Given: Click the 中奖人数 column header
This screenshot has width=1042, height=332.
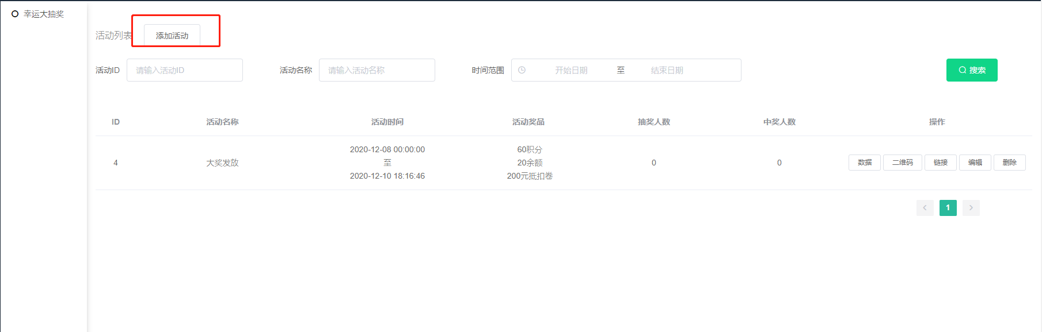Looking at the screenshot, I should tap(779, 122).
